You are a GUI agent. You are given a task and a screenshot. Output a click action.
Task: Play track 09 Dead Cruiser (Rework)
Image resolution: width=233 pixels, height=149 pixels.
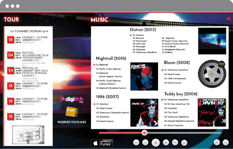pos(175,41)
